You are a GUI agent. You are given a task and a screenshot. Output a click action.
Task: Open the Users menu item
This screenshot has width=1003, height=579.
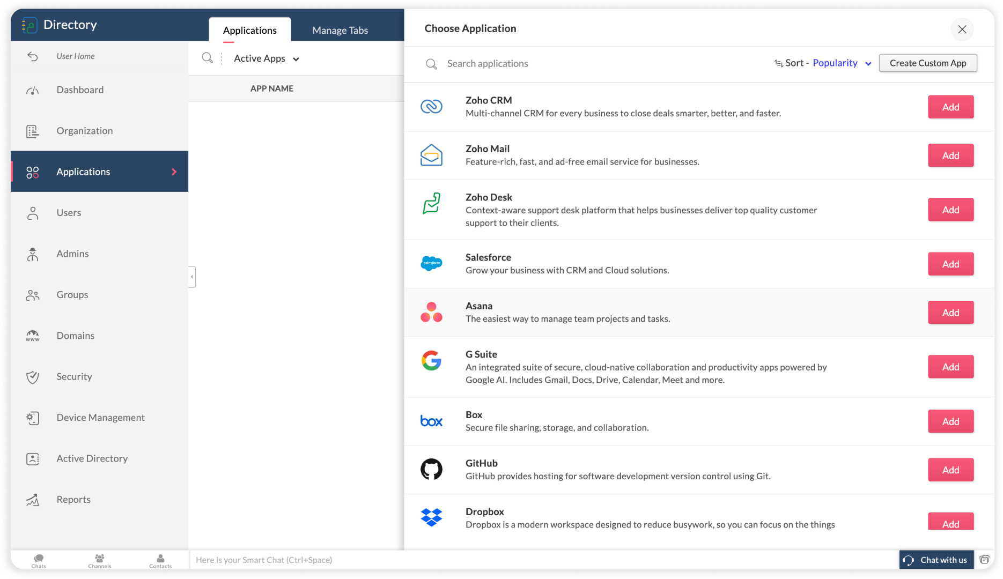point(69,213)
